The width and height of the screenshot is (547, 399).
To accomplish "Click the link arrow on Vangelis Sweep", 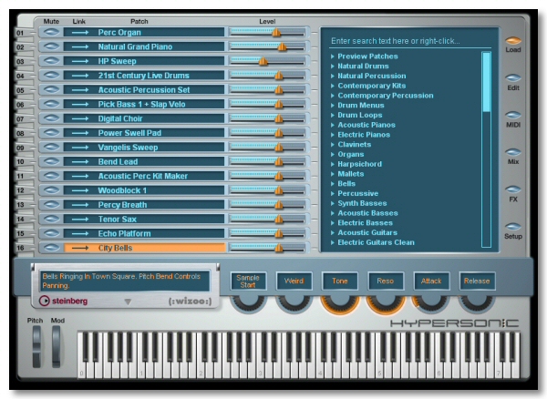I will click(80, 148).
